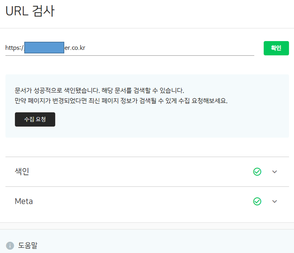Click message line starting 만약 페이지가
294x253 pixels.
pyautogui.click(x=121, y=101)
